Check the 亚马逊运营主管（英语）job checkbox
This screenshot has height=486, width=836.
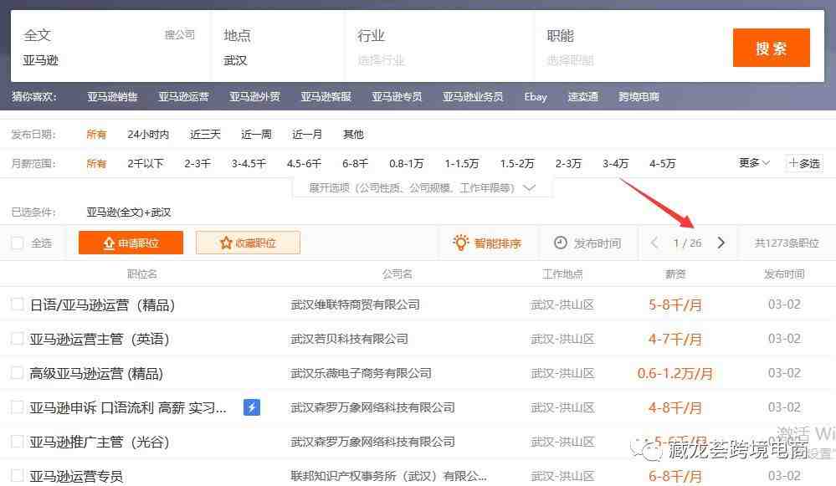coord(17,339)
